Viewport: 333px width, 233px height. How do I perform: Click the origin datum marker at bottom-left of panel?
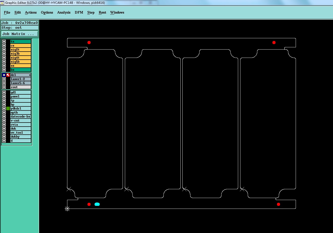tap(67, 209)
